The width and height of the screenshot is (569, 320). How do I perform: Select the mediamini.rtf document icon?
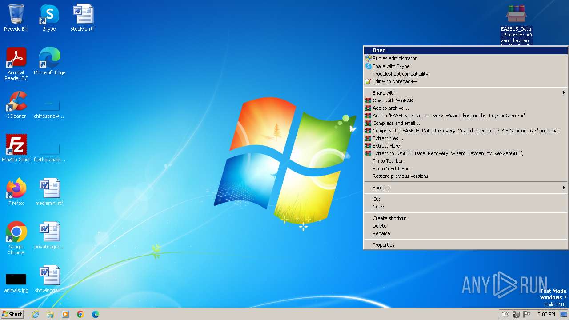point(49,192)
